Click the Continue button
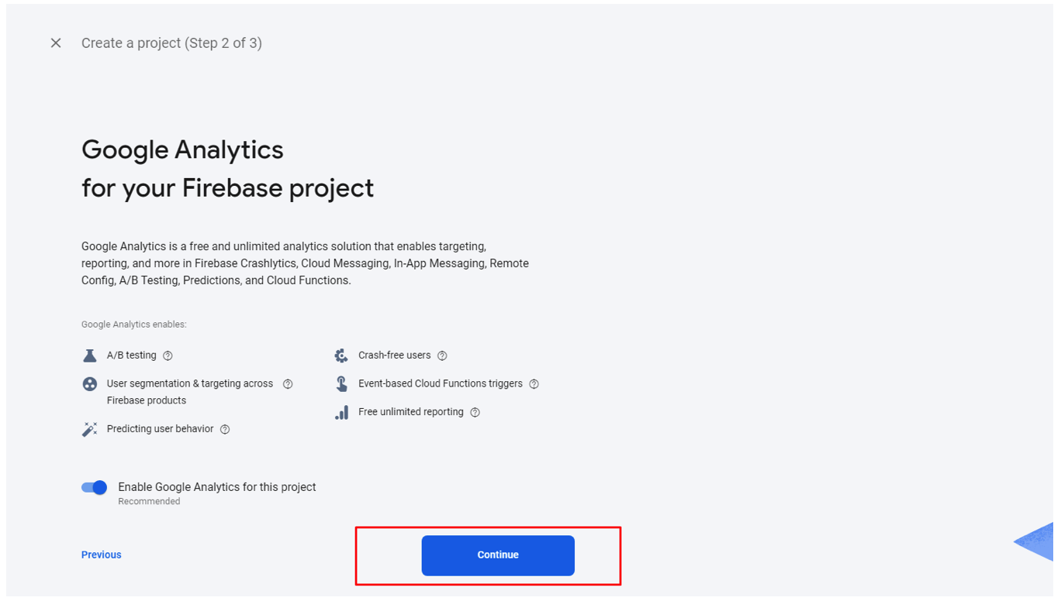The height and width of the screenshot is (601, 1061). tap(498, 555)
